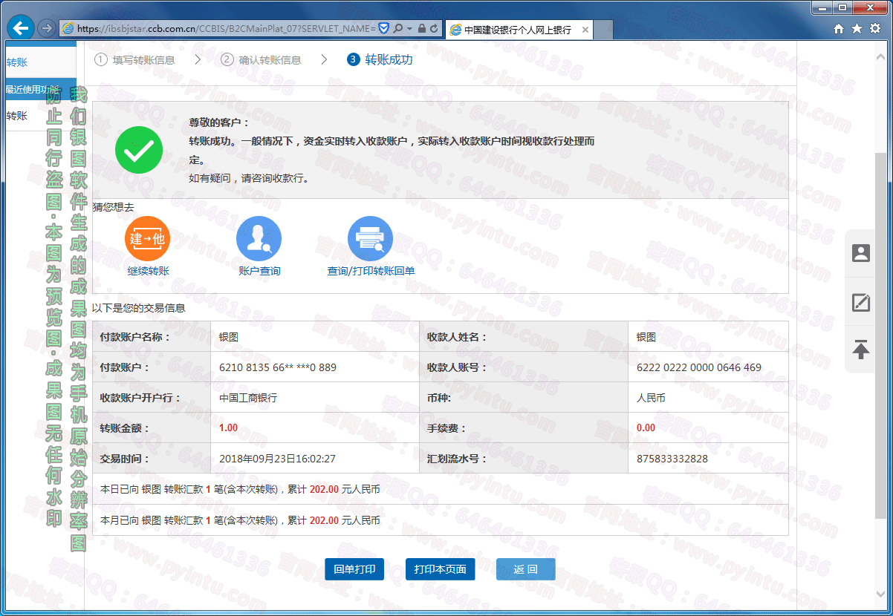Click the 打印本页面 button
Viewport: 893px width, 616px height.
tap(440, 569)
